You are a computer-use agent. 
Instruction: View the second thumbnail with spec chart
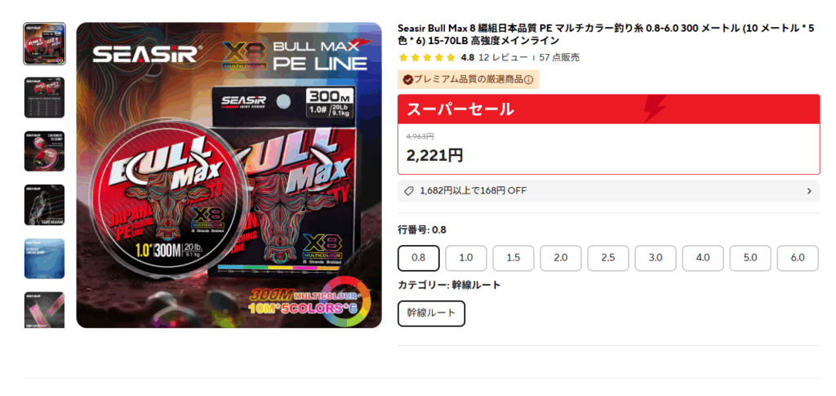click(44, 97)
